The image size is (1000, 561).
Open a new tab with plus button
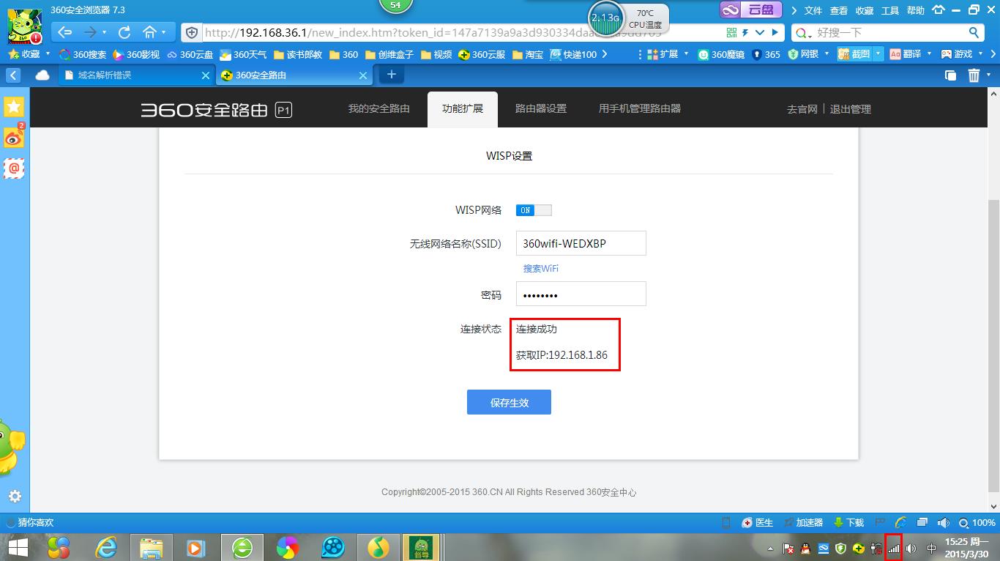[x=391, y=75]
